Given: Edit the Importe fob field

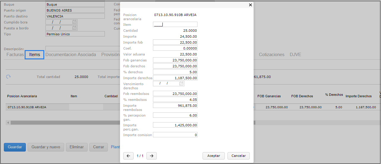Looking at the screenshot, I should (x=175, y=42).
